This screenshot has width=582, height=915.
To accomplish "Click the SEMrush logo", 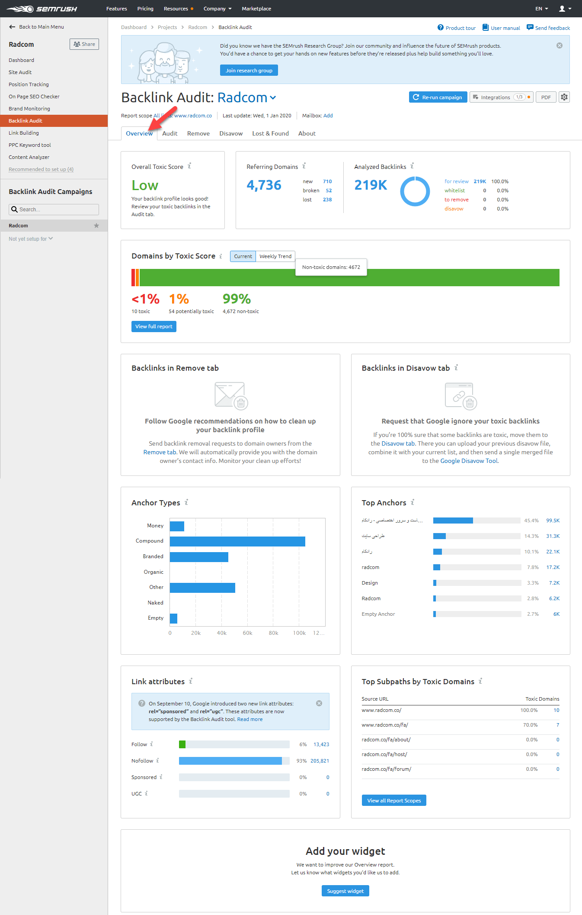I will [42, 9].
